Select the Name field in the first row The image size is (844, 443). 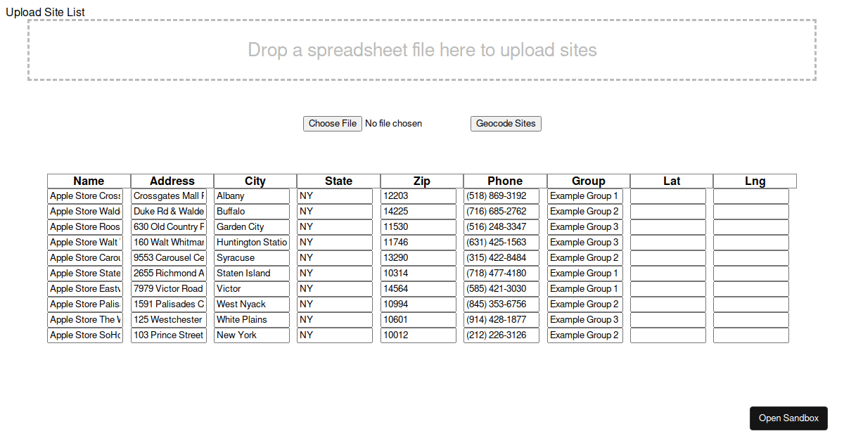pos(85,196)
